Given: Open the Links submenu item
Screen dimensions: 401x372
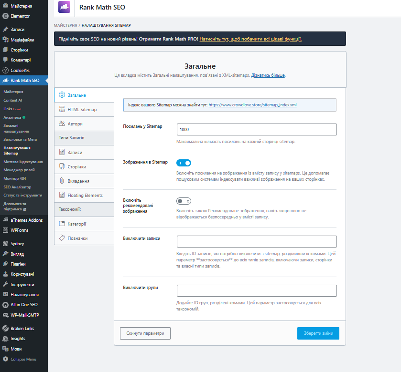Looking at the screenshot, I should tap(8, 109).
